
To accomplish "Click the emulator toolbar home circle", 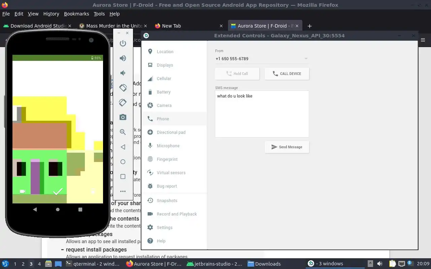I will (x=123, y=162).
